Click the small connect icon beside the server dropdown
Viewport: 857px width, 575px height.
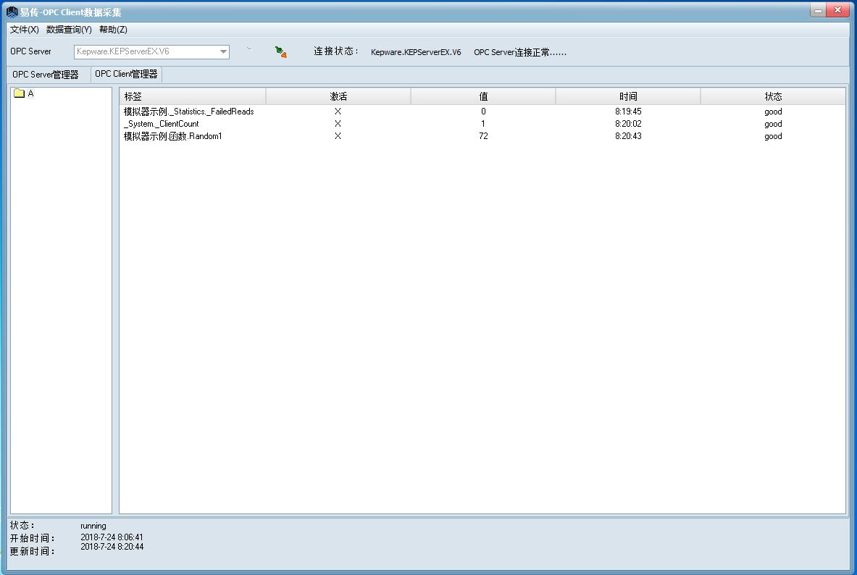[x=249, y=50]
